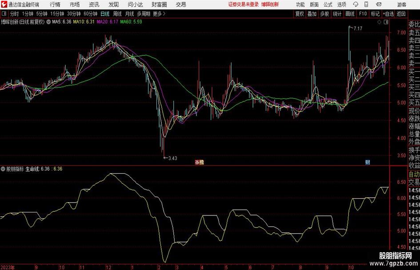
Task: Open the 问小达 menu
Action: tap(135, 4)
